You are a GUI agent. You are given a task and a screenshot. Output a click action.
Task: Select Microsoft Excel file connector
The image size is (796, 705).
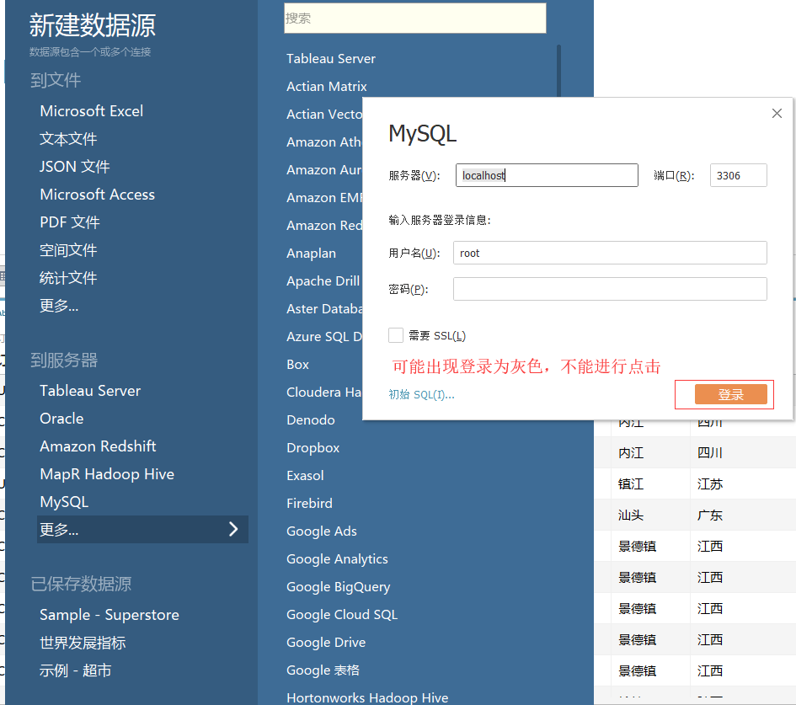(x=91, y=110)
